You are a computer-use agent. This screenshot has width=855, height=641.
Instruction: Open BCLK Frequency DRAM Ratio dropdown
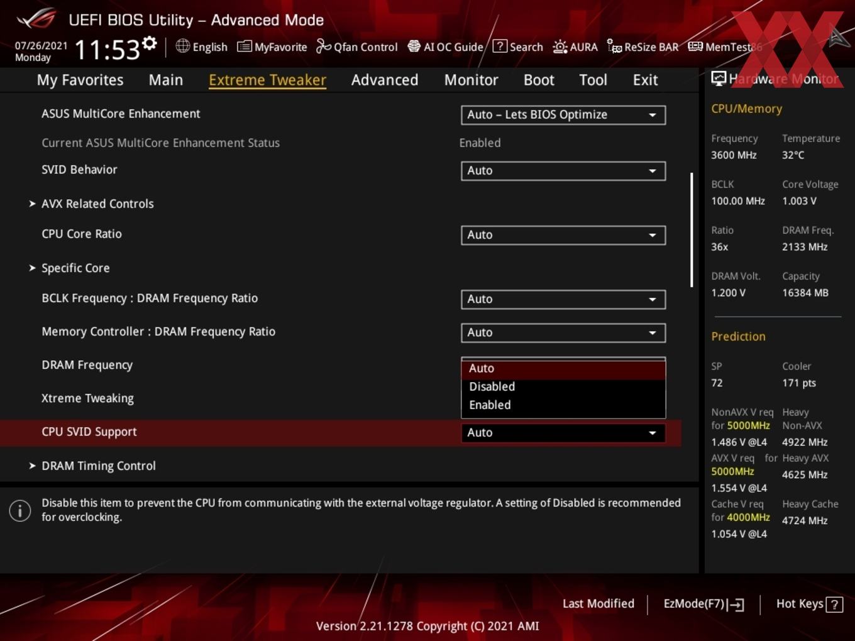[563, 299]
